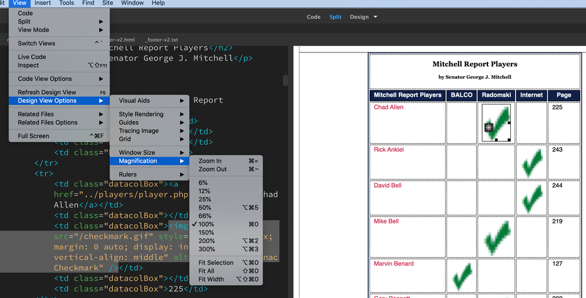Image resolution: width=586 pixels, height=298 pixels.
Task: Set magnification to 66%
Action: (226, 216)
